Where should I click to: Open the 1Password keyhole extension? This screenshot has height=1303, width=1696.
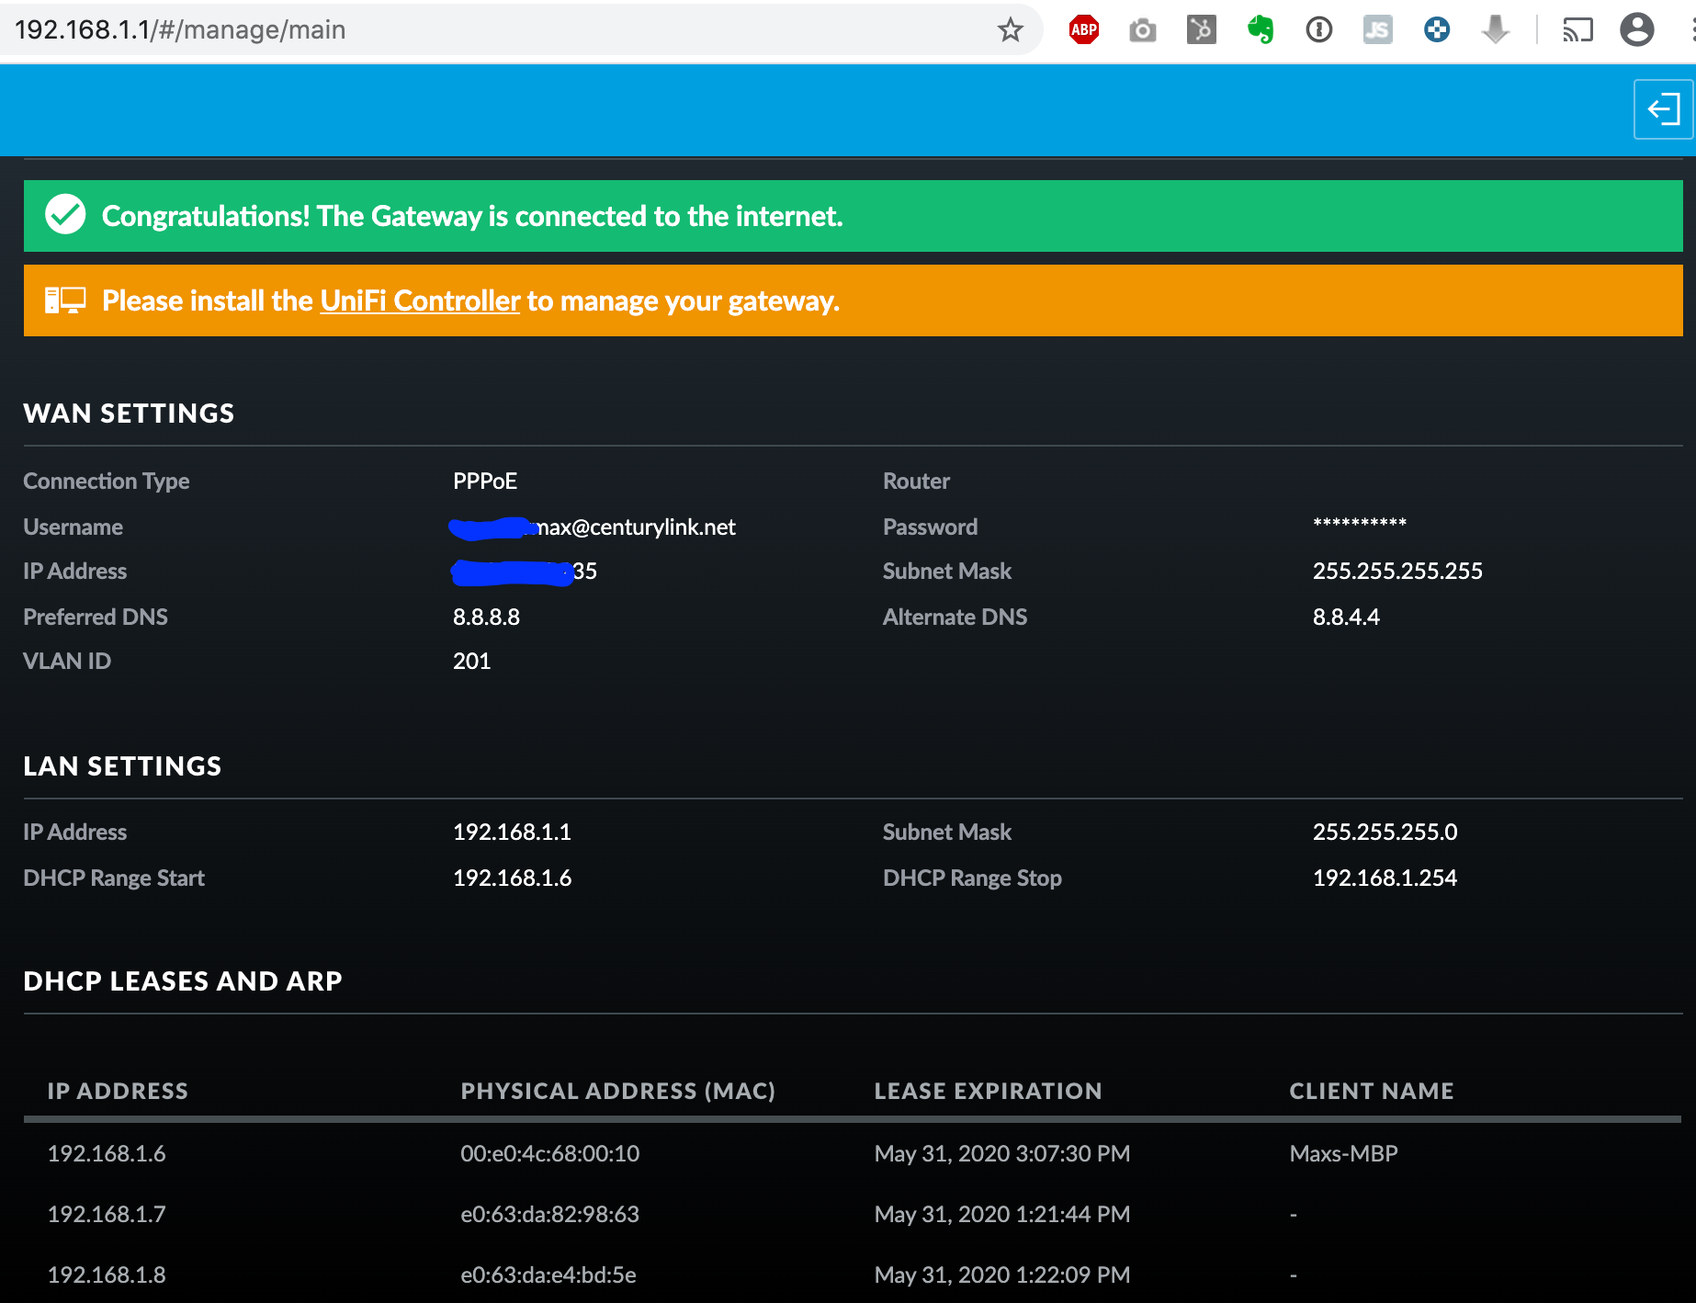pos(1318,30)
